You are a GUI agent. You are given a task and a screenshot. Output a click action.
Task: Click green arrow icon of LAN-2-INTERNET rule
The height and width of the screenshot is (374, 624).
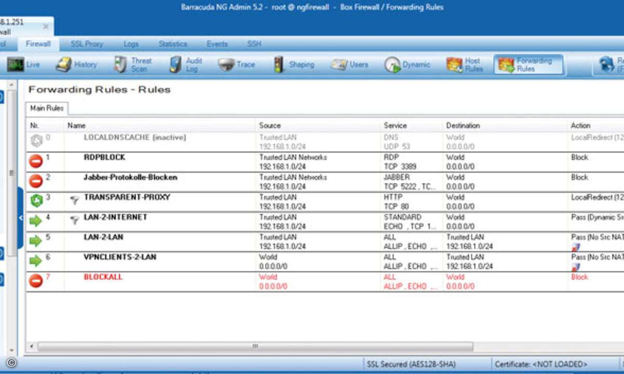click(35, 221)
